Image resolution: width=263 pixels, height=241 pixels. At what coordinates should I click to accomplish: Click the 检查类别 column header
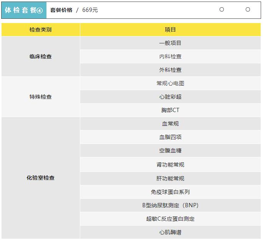point(40,30)
